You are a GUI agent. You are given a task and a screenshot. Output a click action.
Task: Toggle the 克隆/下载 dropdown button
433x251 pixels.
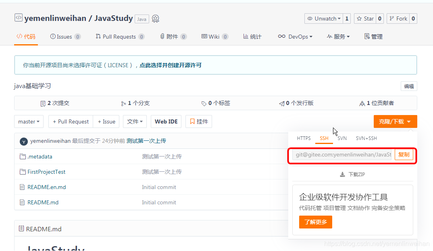point(395,121)
